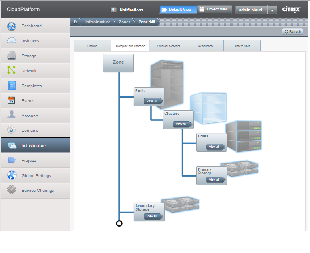Click the Network icon in sidebar
Viewport: 310px width, 253px height.
coord(12,71)
